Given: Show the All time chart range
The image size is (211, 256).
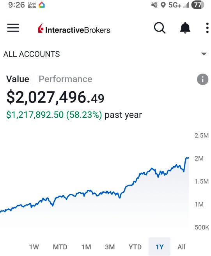Looking at the screenshot, I should coord(181,247).
